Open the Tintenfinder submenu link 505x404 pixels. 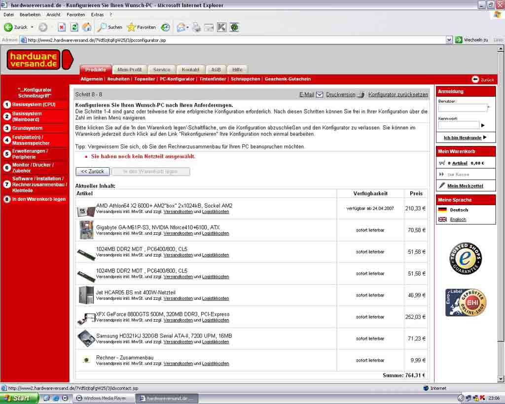(x=213, y=79)
